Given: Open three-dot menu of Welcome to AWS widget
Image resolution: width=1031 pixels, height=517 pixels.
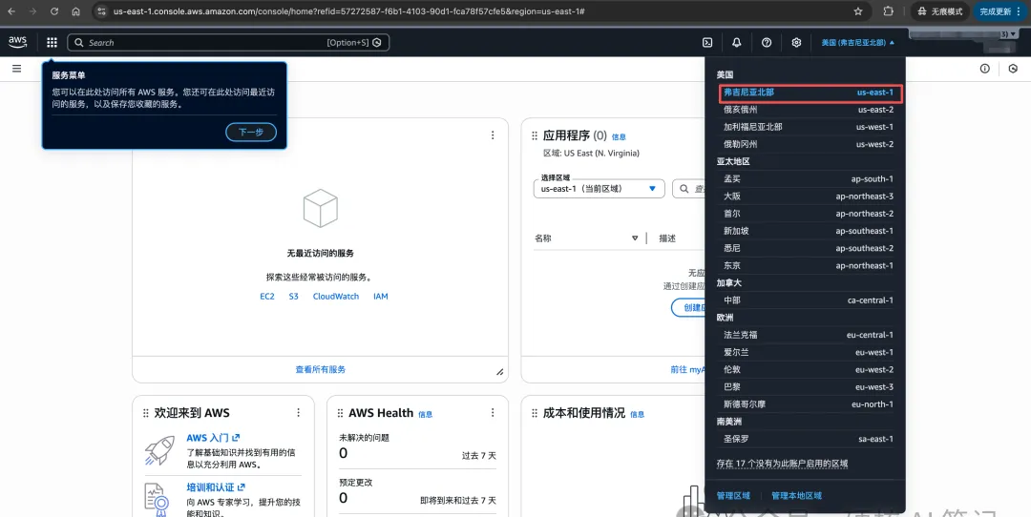Looking at the screenshot, I should coord(298,412).
